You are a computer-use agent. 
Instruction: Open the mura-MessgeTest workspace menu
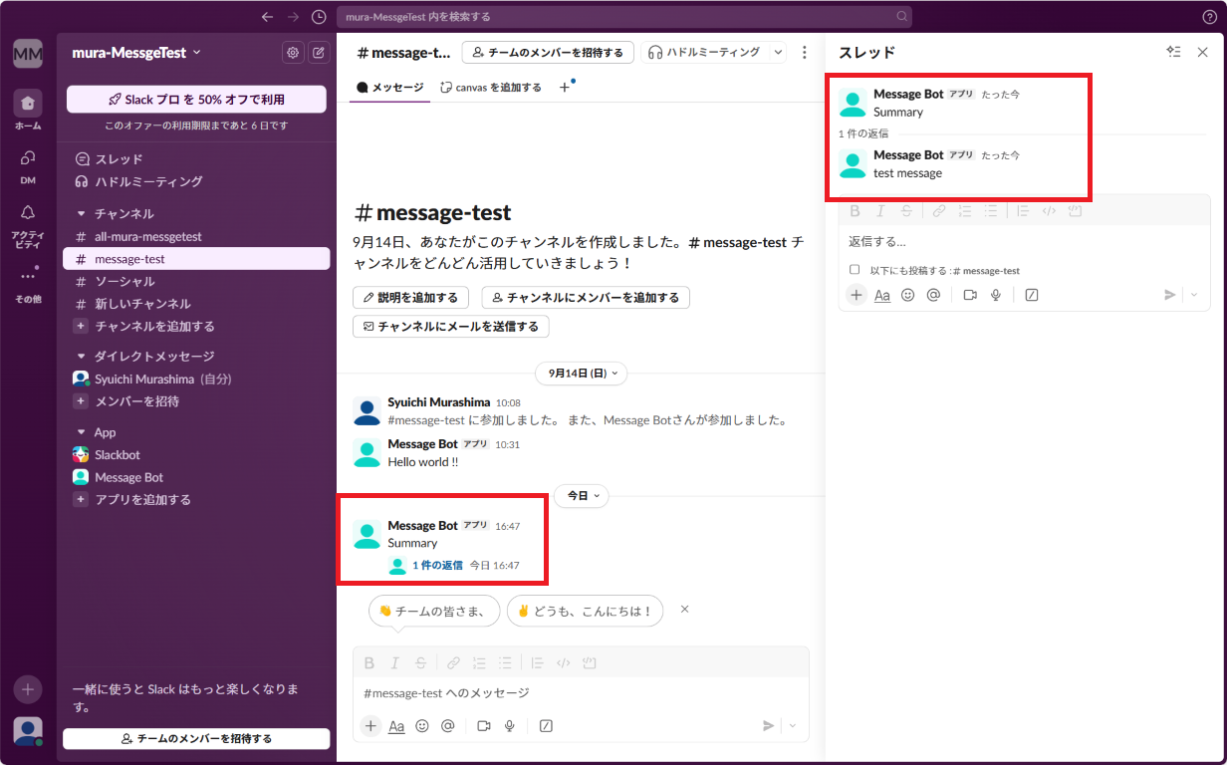tap(136, 53)
